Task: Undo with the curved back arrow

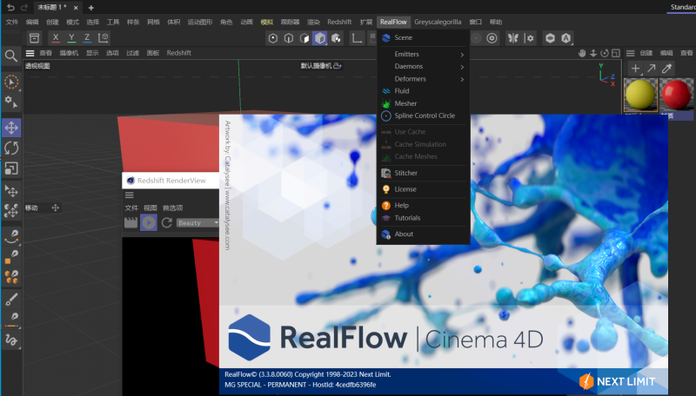Action: [x=11, y=8]
